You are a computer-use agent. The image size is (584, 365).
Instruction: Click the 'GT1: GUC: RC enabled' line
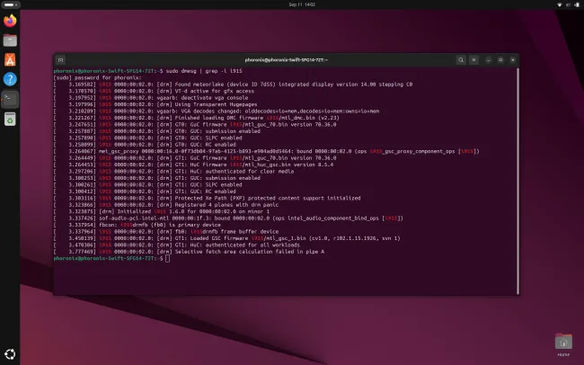[145, 191]
